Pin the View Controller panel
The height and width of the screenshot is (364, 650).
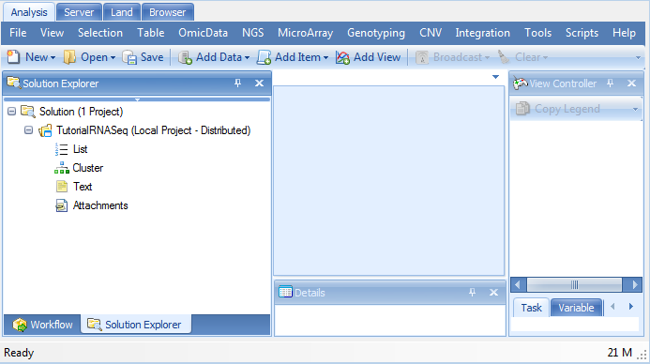pyautogui.click(x=611, y=83)
